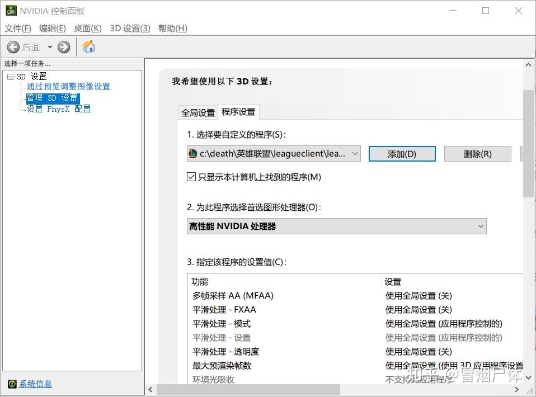Open the 3D 设置(3) menu
The height and width of the screenshot is (397, 536).
click(x=130, y=29)
